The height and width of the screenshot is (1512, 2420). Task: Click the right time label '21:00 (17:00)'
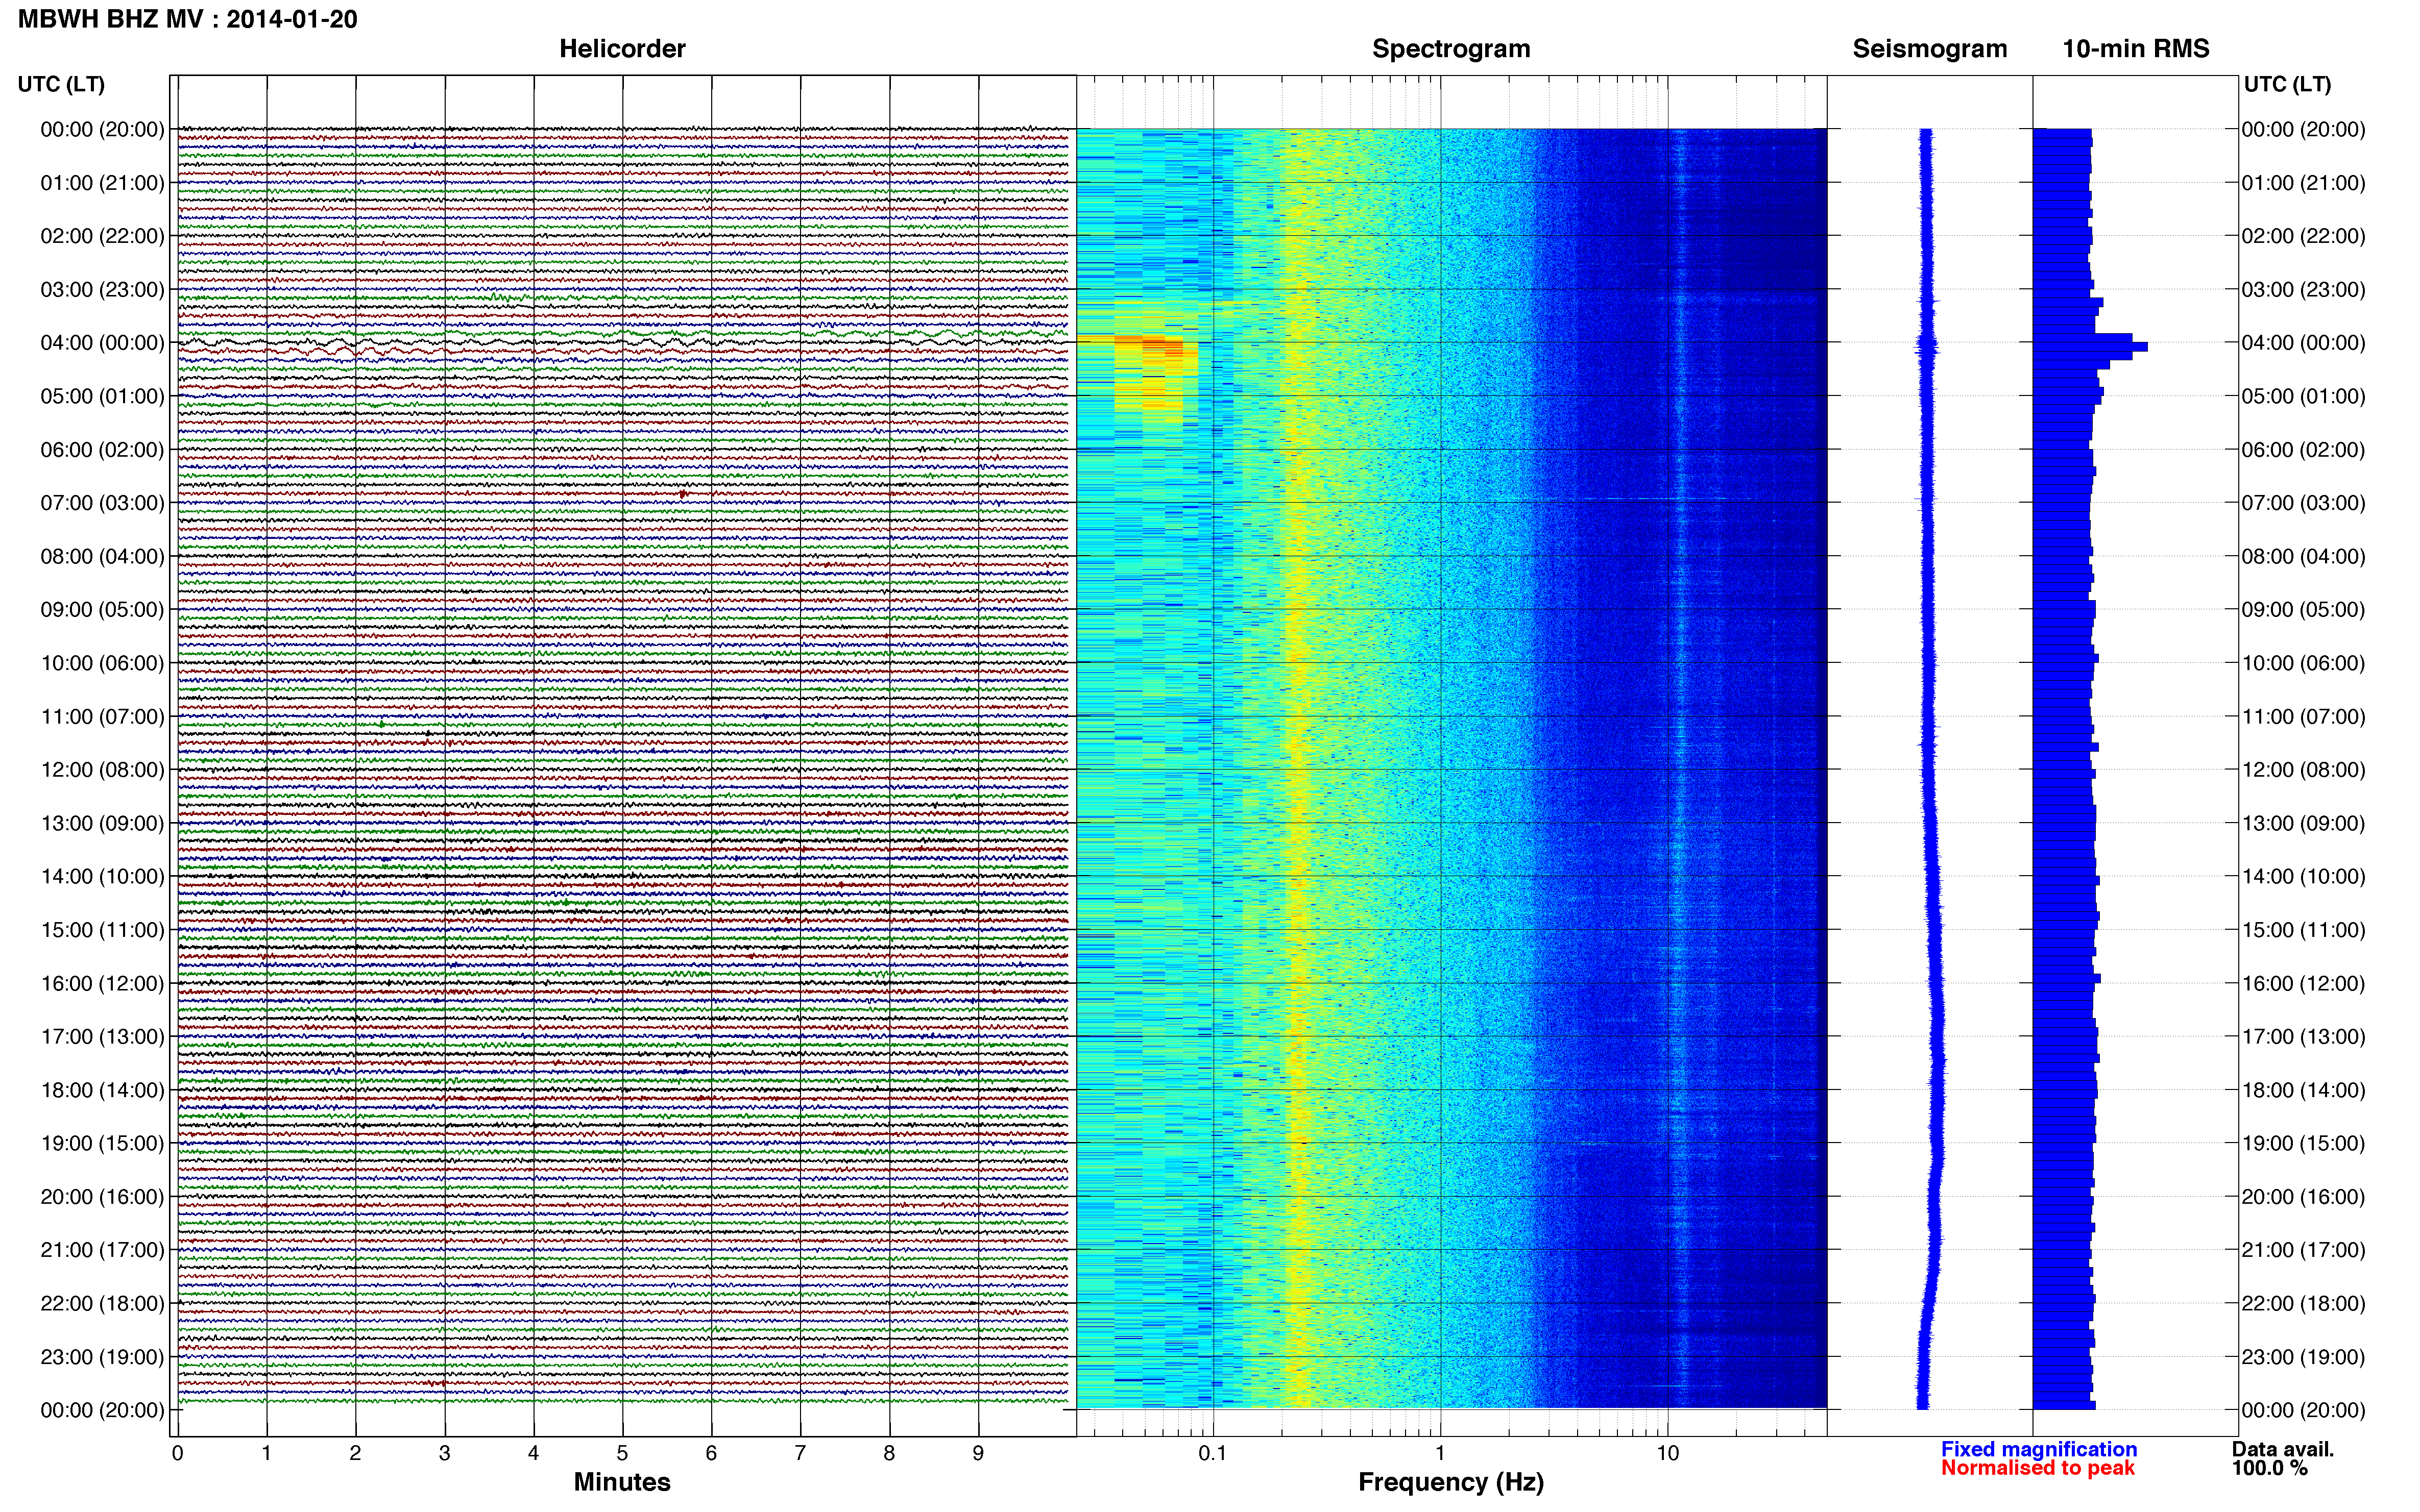point(2303,1250)
